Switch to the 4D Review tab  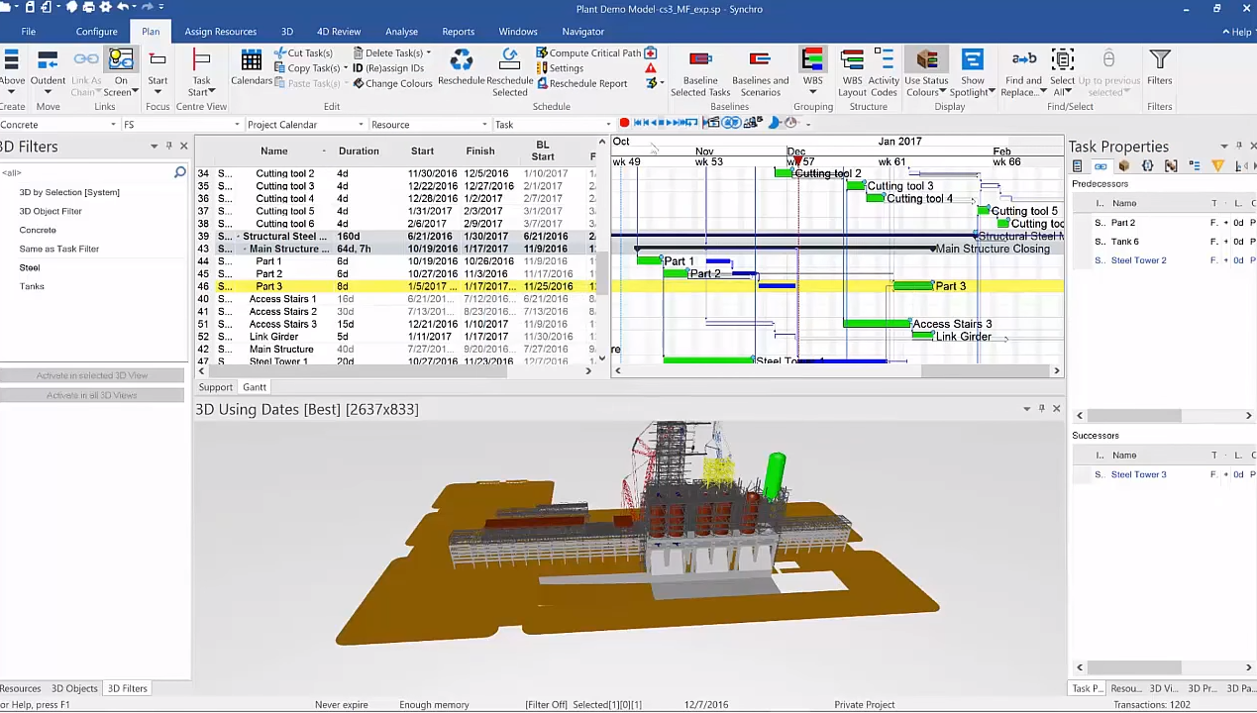pos(339,32)
